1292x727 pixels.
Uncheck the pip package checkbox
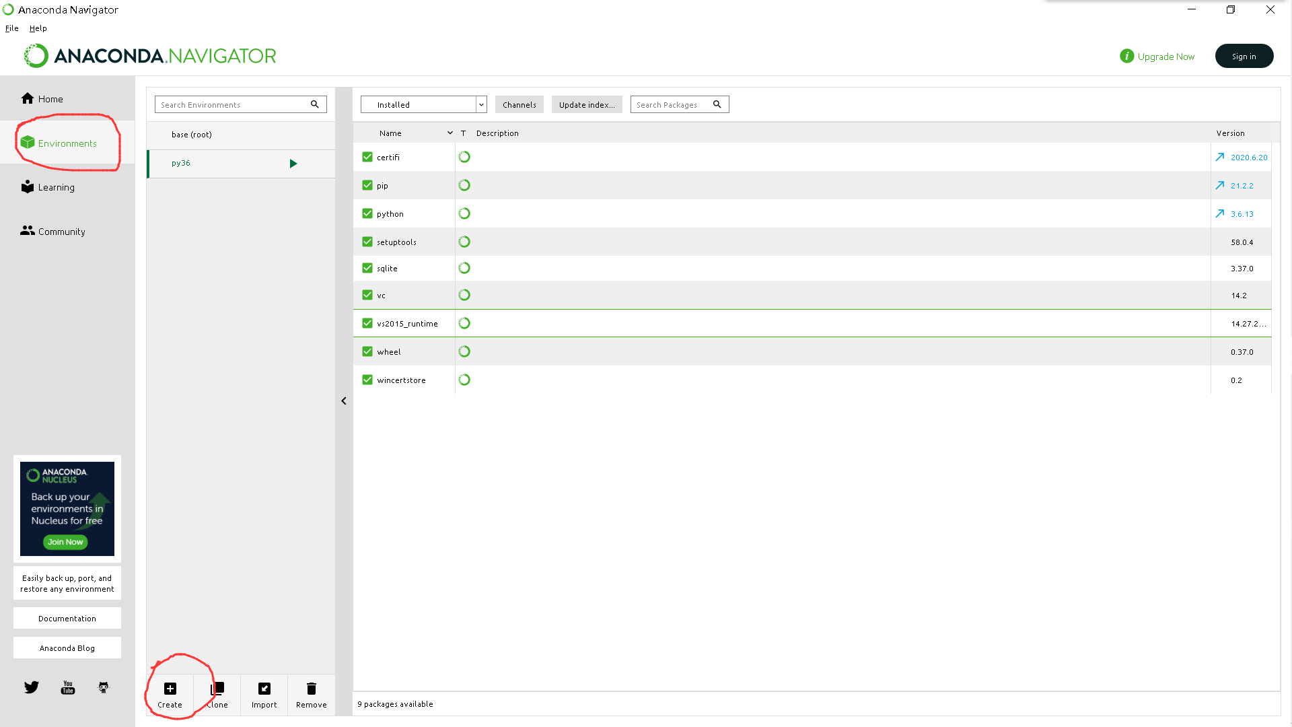tap(367, 185)
